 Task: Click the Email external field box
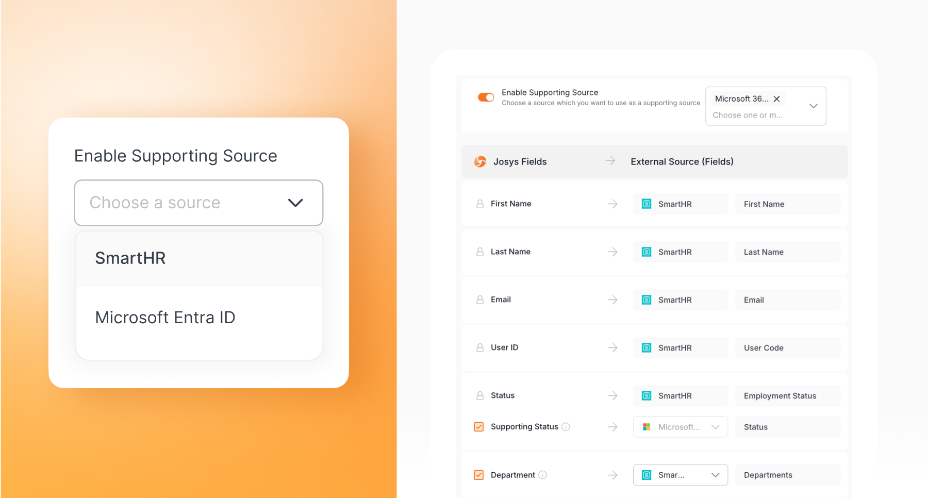[x=788, y=300]
